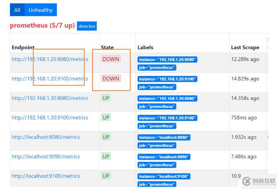Click the 758ms ago last scrape value
277x189 pixels.
coord(244,118)
